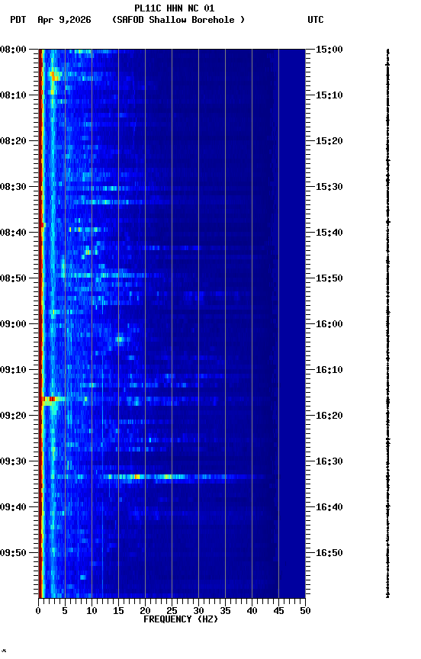Click the 16:00 UTC time label
The width and height of the screenshot is (421, 659).
pos(329,324)
